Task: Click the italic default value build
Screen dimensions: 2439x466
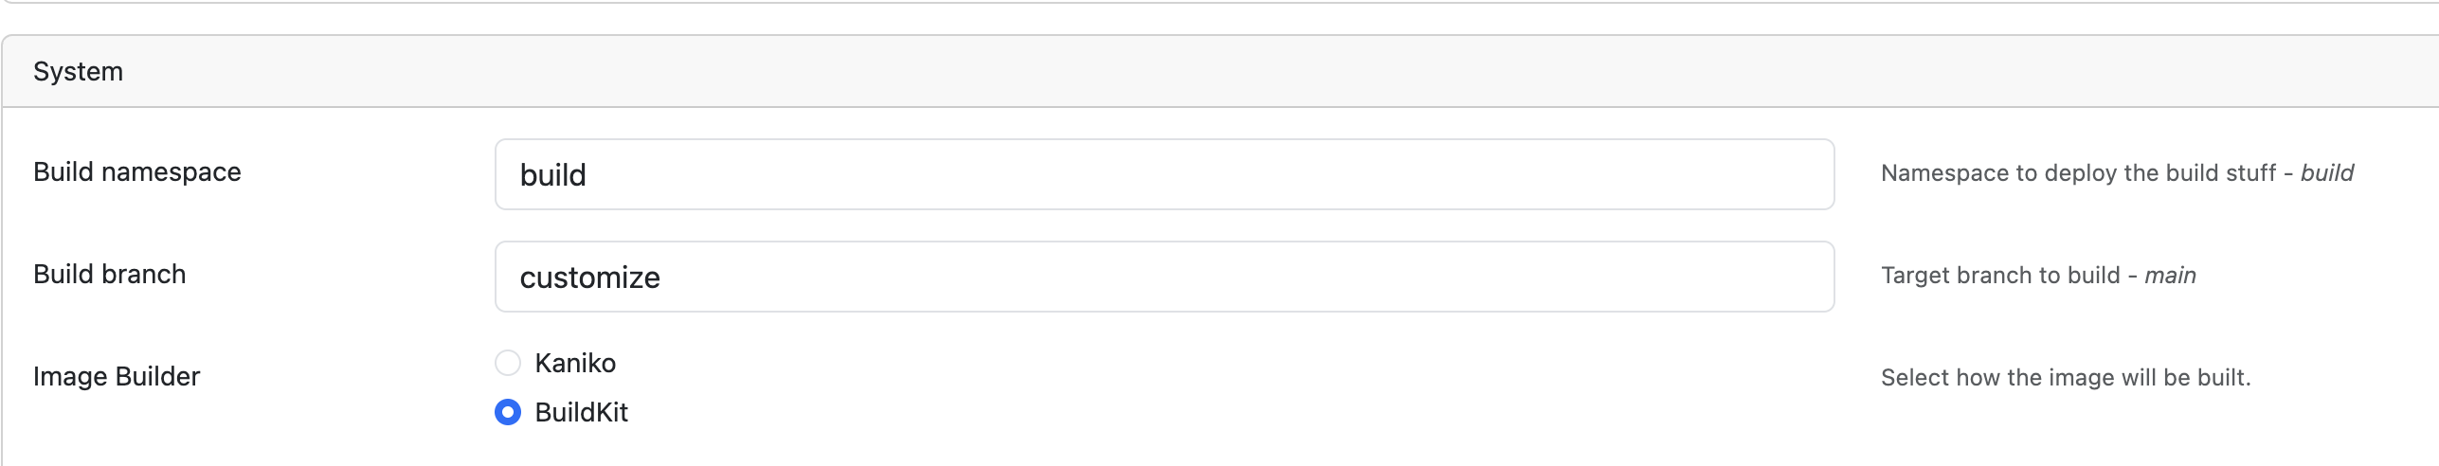Action: (x=2326, y=173)
